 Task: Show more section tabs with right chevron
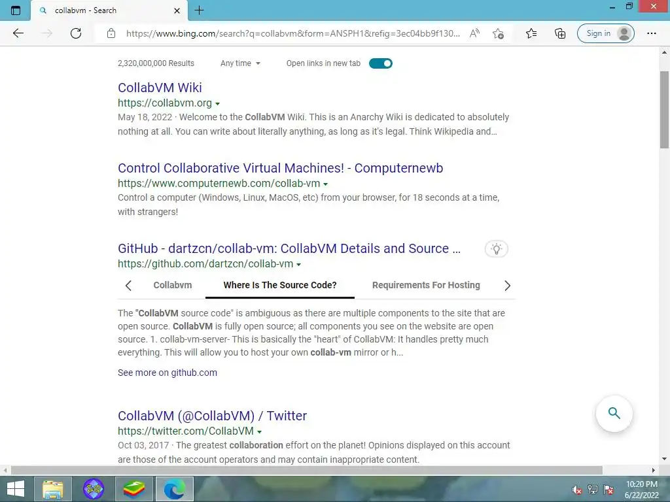coord(507,286)
